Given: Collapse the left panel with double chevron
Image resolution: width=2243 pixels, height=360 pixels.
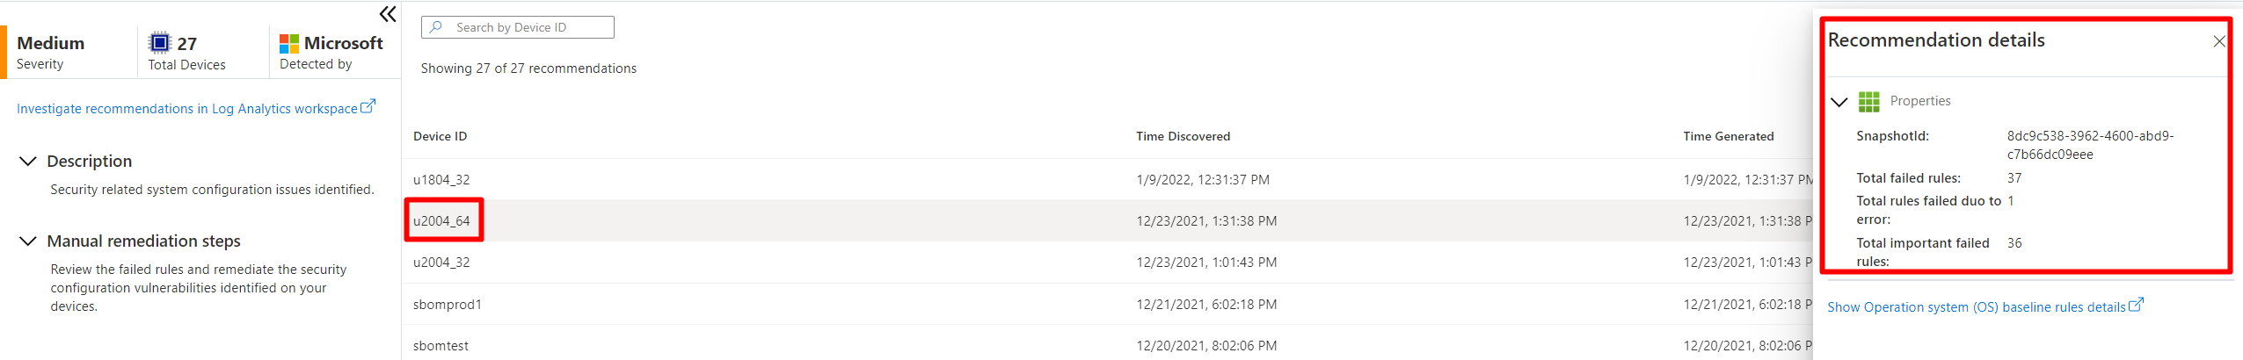Looking at the screenshot, I should click(x=388, y=14).
